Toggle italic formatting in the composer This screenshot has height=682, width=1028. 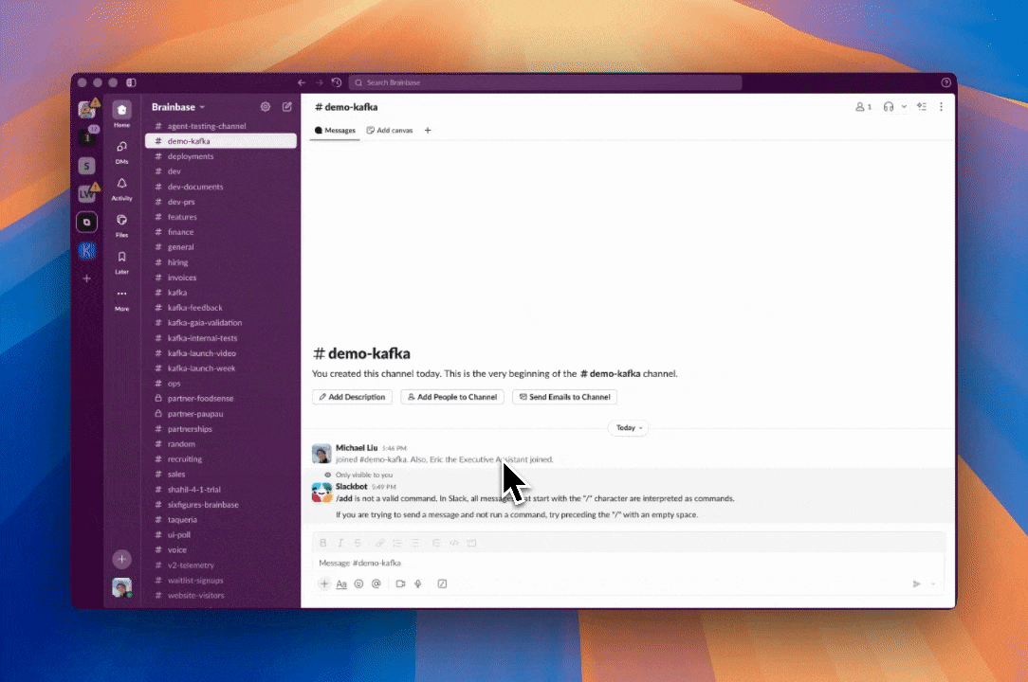click(340, 543)
